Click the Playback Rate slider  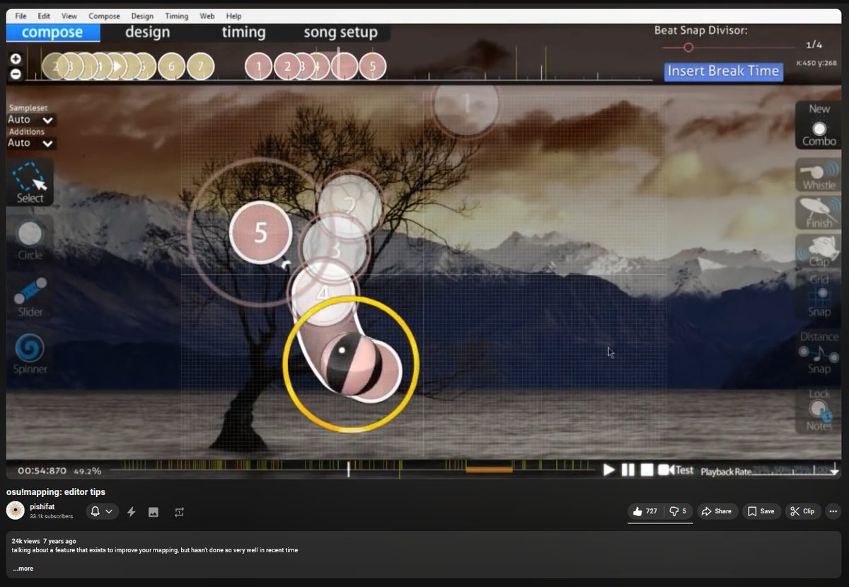point(795,470)
